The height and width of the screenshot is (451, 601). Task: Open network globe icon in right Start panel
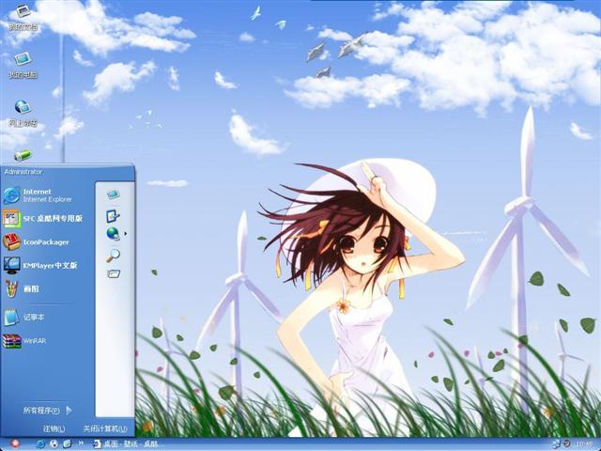(x=113, y=233)
